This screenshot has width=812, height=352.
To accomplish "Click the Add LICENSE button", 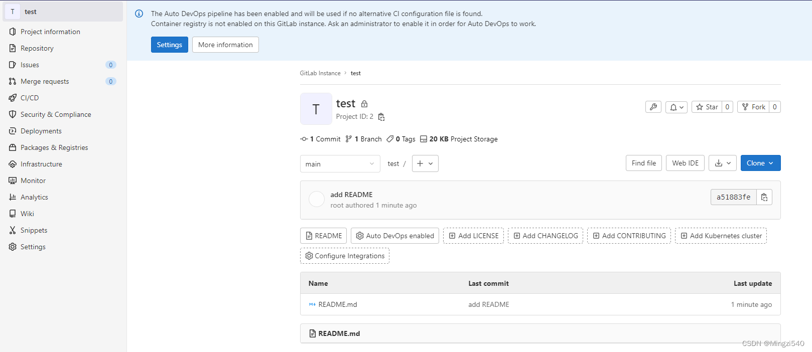I will click(x=473, y=236).
